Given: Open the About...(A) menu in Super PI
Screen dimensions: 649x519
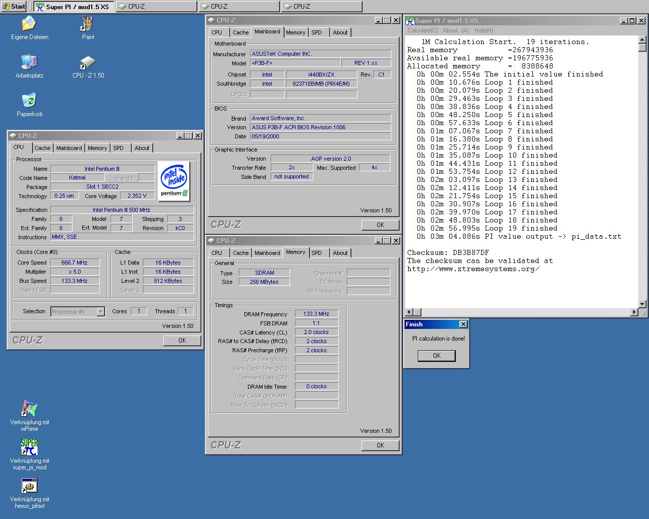Looking at the screenshot, I should [x=456, y=30].
